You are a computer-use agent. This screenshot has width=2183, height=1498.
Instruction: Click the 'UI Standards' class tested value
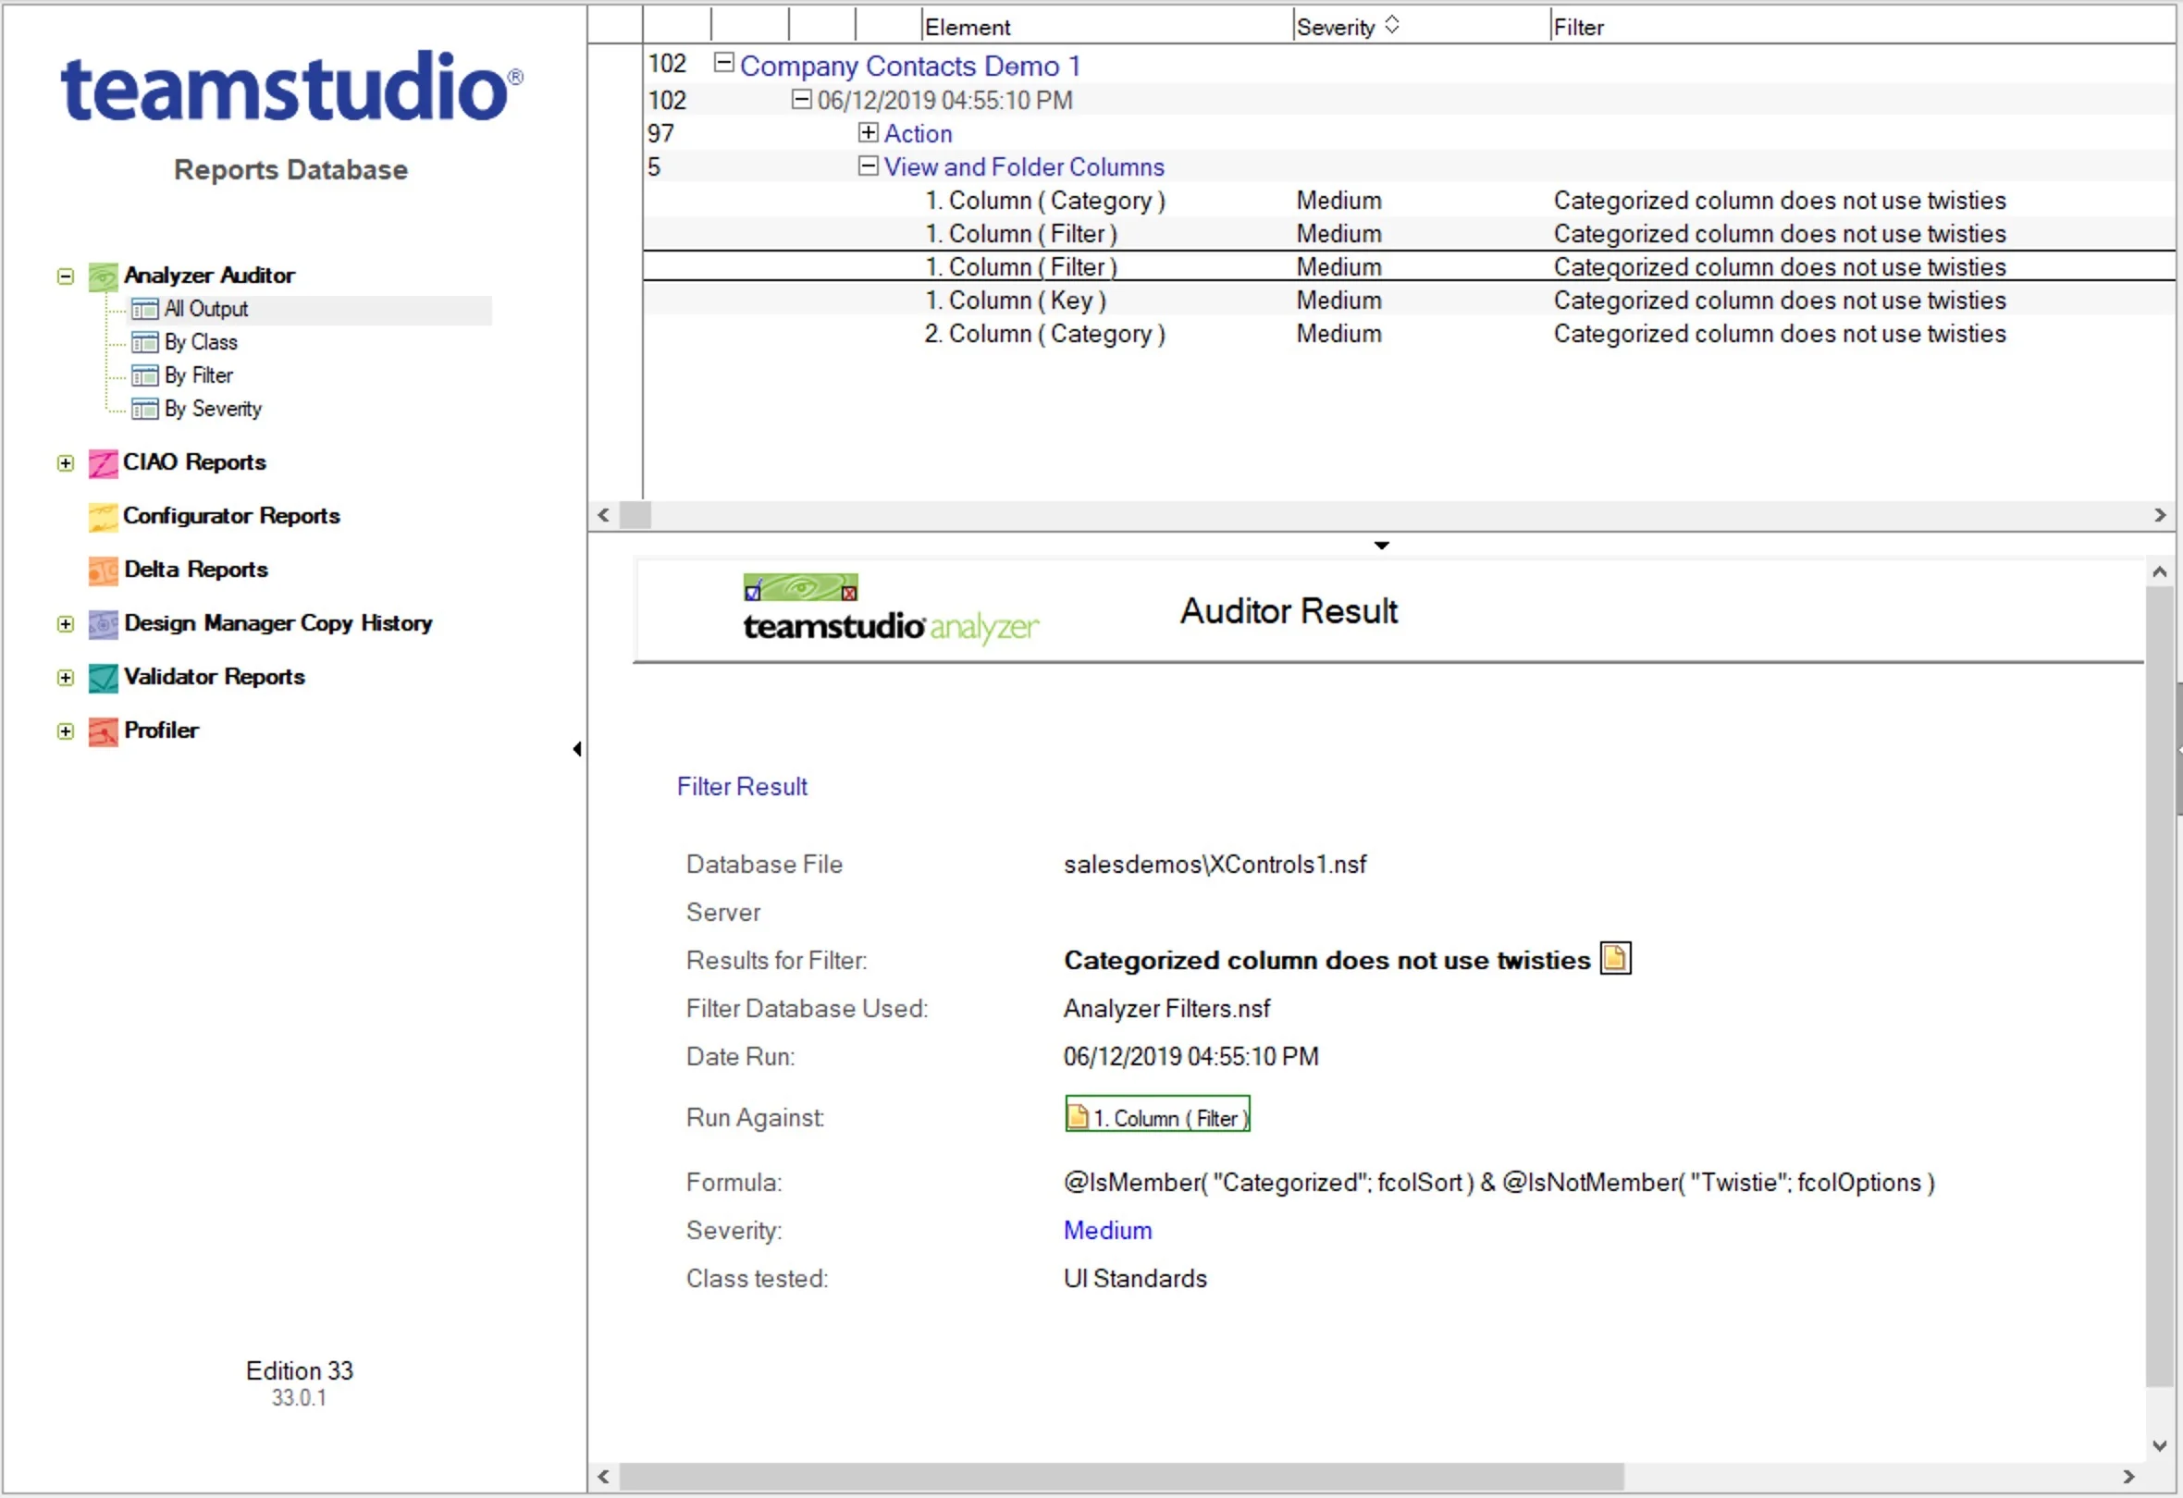(1135, 1277)
